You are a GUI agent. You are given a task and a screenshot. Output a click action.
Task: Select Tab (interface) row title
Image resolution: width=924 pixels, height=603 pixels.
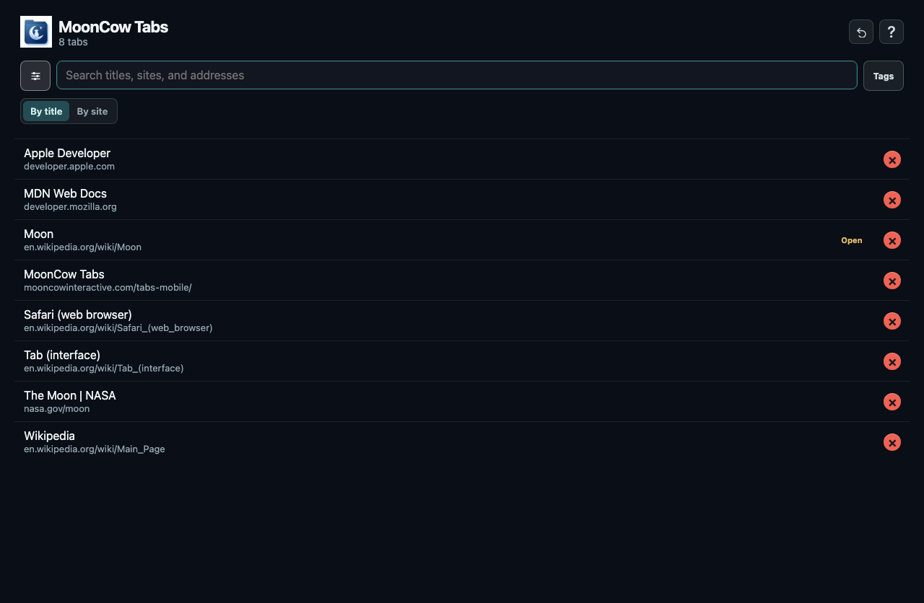(x=62, y=355)
